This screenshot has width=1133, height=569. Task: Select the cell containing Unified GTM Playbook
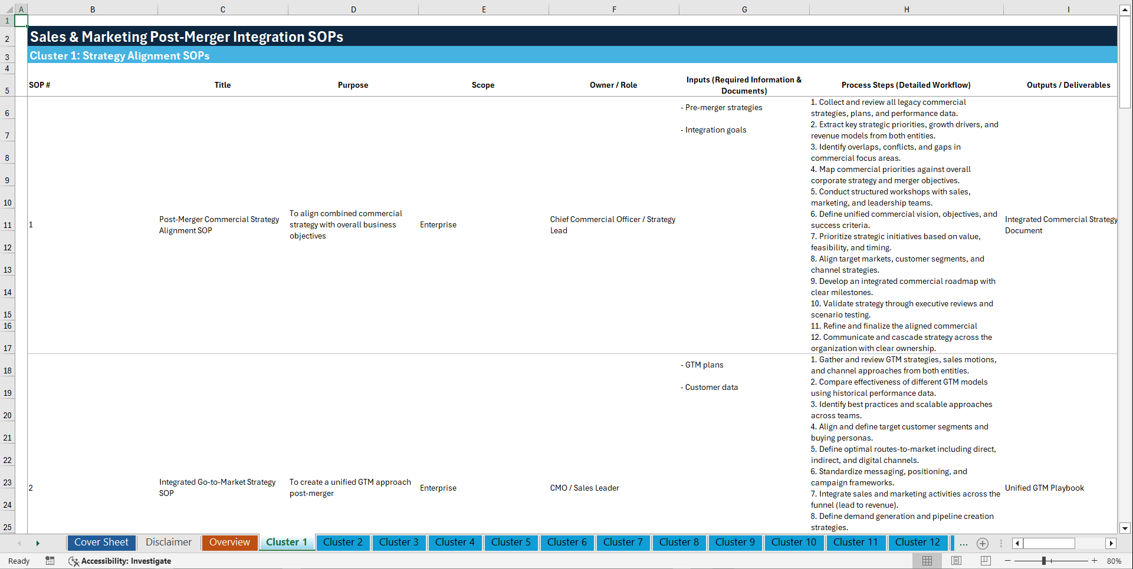click(1045, 488)
